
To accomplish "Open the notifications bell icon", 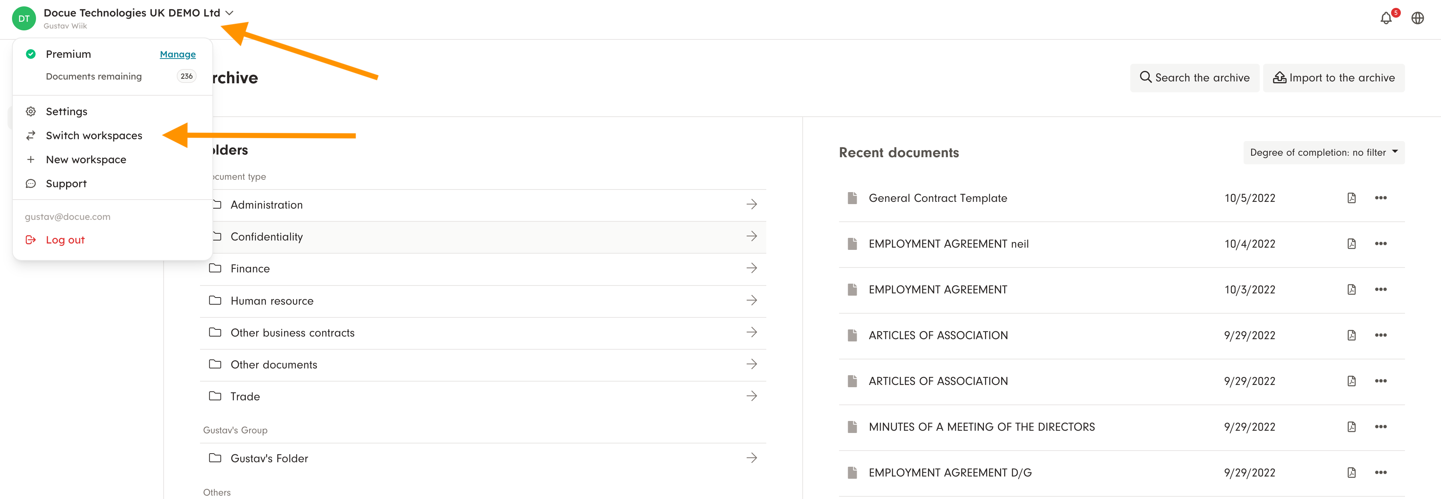I will tap(1385, 18).
